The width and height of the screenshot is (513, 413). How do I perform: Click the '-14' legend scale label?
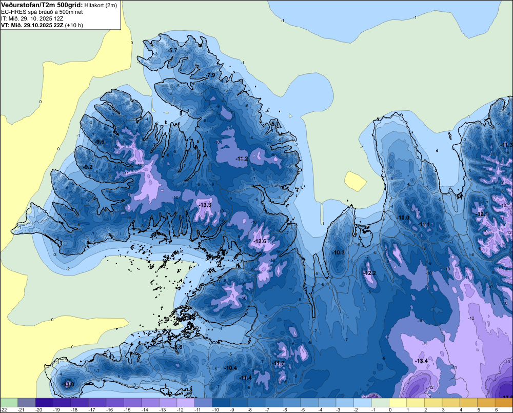[x=145, y=410]
